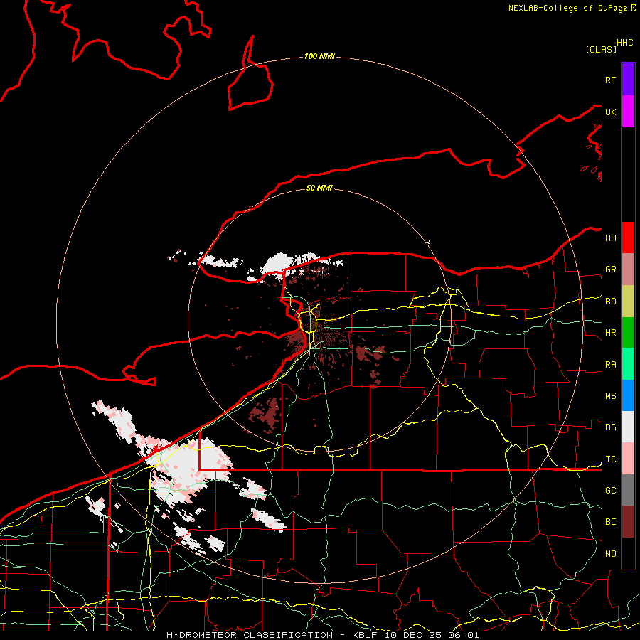This screenshot has height=640, width=640.
Task: Click the IC legend label
Action: [610, 459]
